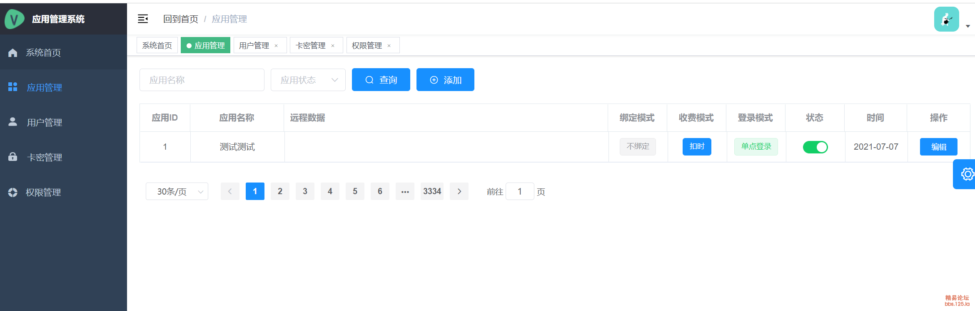Click the 查询 search button

[x=381, y=80]
